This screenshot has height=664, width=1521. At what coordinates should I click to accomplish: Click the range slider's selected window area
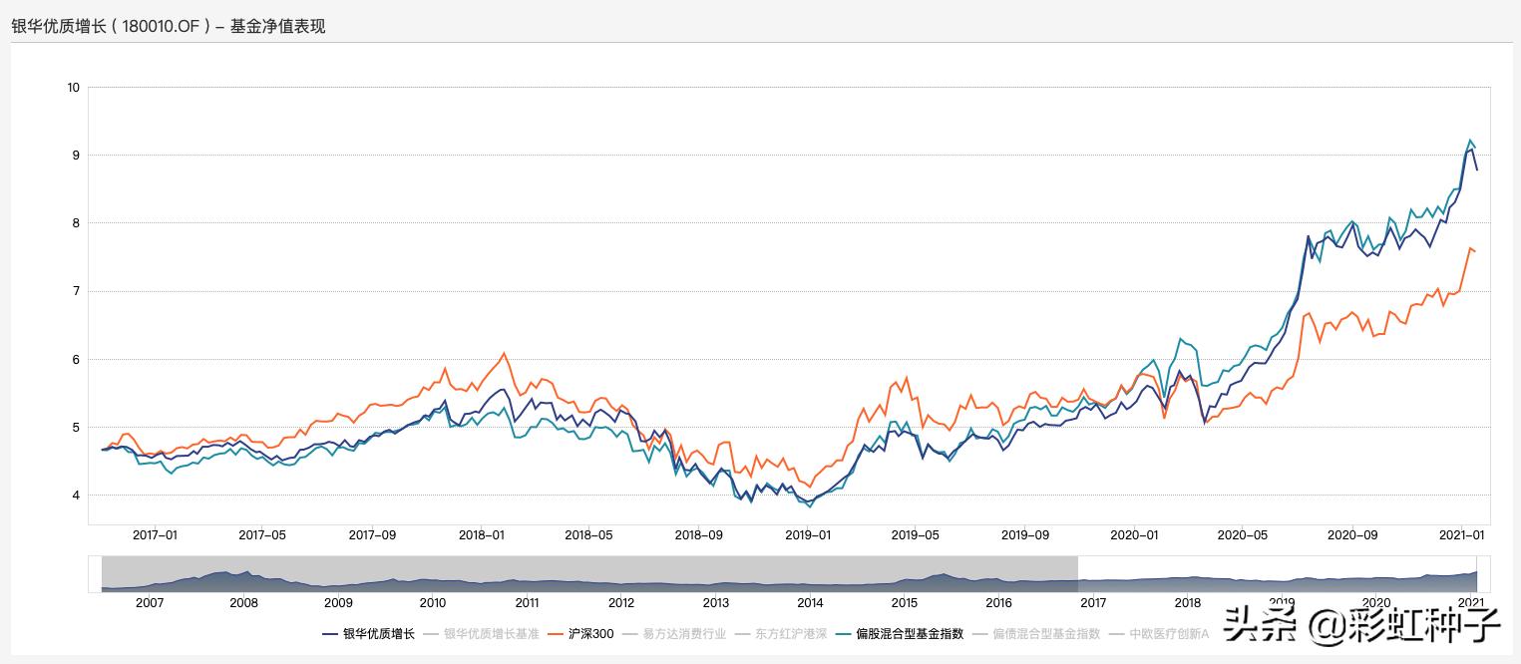point(1277,574)
